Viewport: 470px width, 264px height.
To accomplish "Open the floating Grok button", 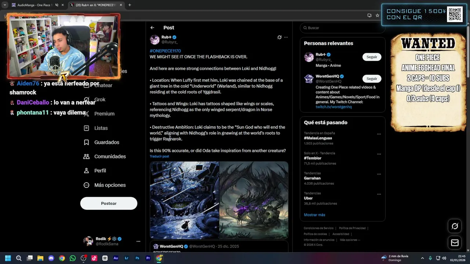I will 455,226.
